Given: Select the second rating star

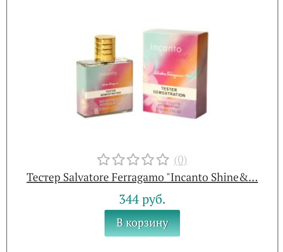Looking at the screenshot, I should tap(118, 159).
